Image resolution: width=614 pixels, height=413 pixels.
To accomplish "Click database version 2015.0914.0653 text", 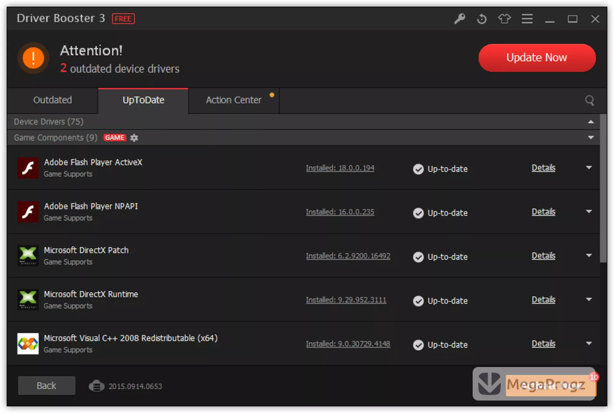I will (x=135, y=386).
